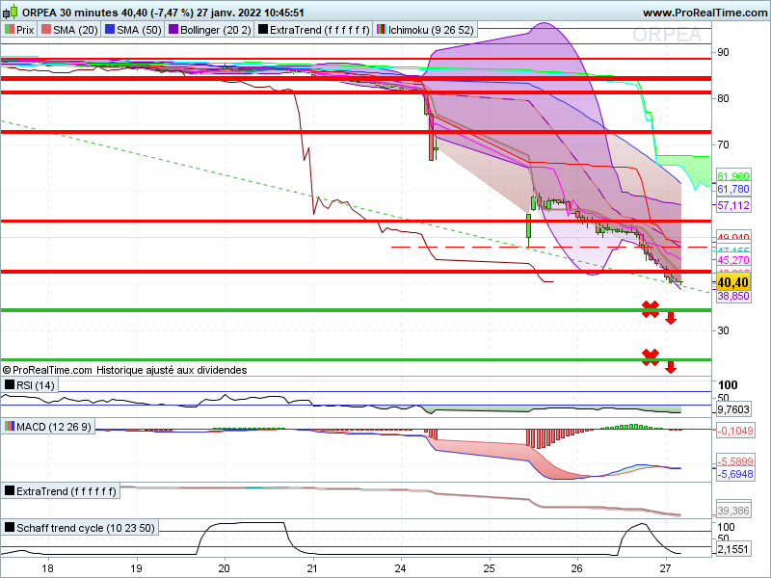Click the RSI value 9,7603 label
Screen dimensions: 771x578
pyautogui.click(x=733, y=409)
